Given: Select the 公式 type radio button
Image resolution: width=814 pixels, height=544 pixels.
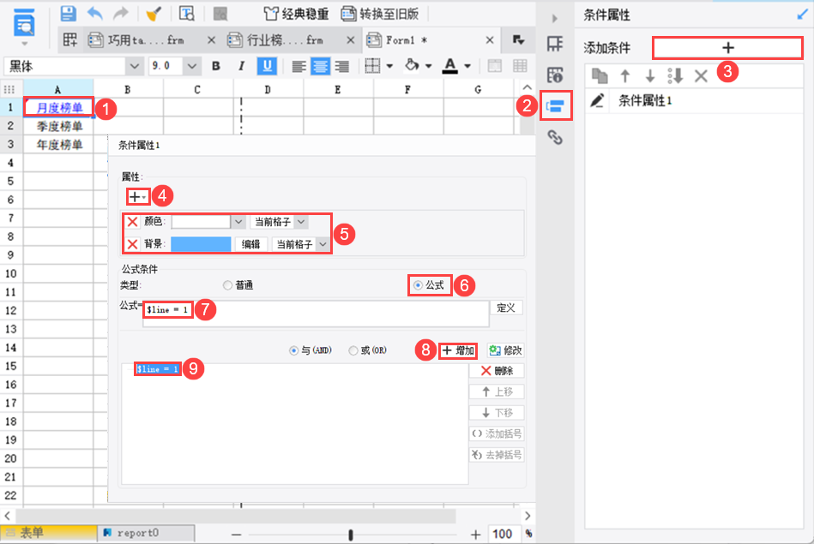Looking at the screenshot, I should coord(418,285).
